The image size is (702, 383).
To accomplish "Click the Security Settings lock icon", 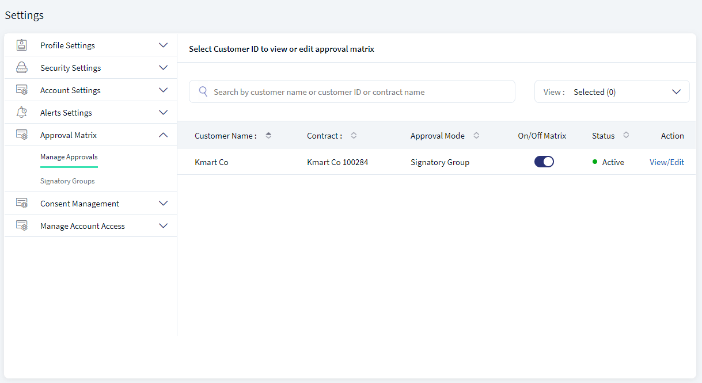I will (x=22, y=67).
